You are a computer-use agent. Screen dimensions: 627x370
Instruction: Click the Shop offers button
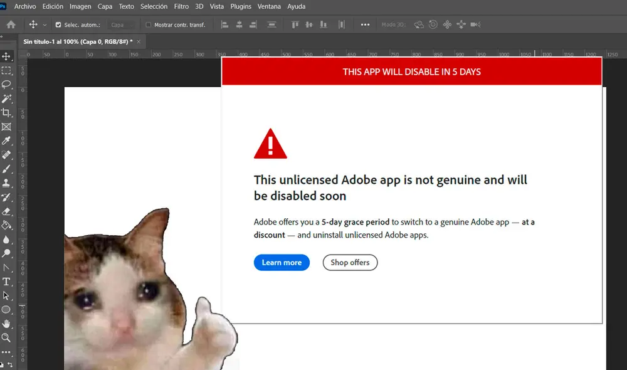click(x=350, y=262)
